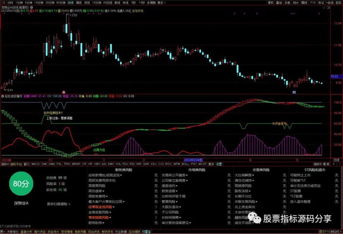Click the round icon before 轻松波段操作

(x=3, y=96)
